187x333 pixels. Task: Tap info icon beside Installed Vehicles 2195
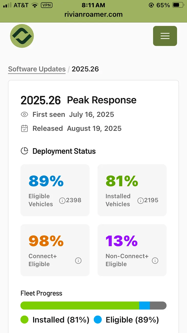coord(140,201)
